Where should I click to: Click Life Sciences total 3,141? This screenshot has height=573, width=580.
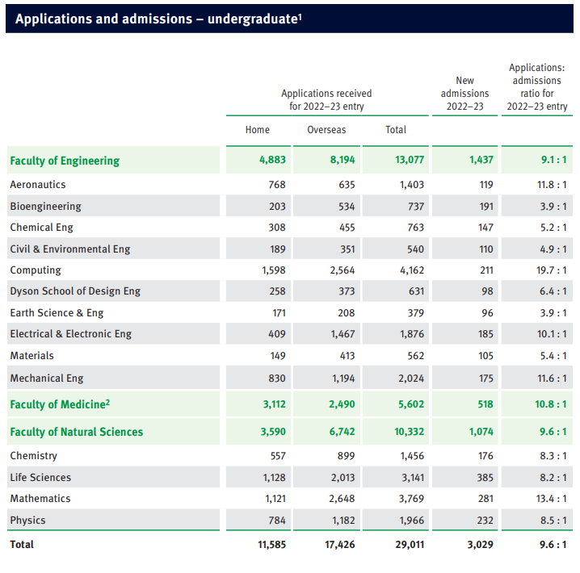413,478
